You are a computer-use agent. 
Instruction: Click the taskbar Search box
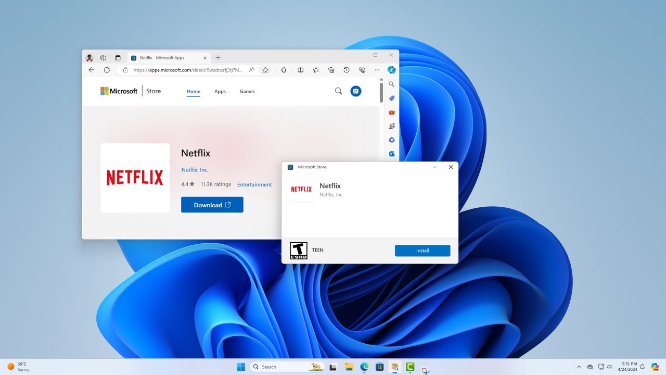pyautogui.click(x=287, y=367)
